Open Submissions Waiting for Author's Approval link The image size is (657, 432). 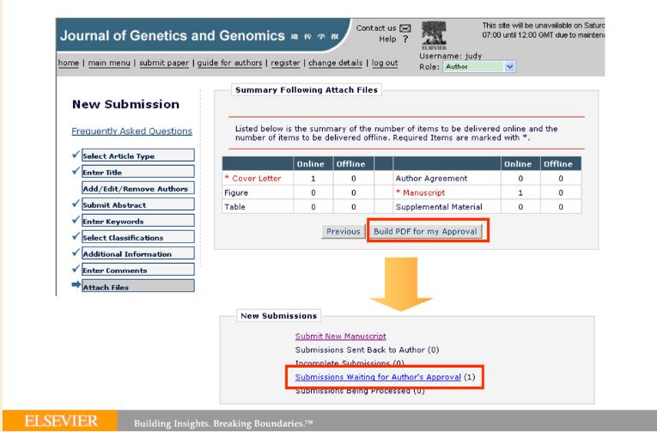(x=378, y=377)
